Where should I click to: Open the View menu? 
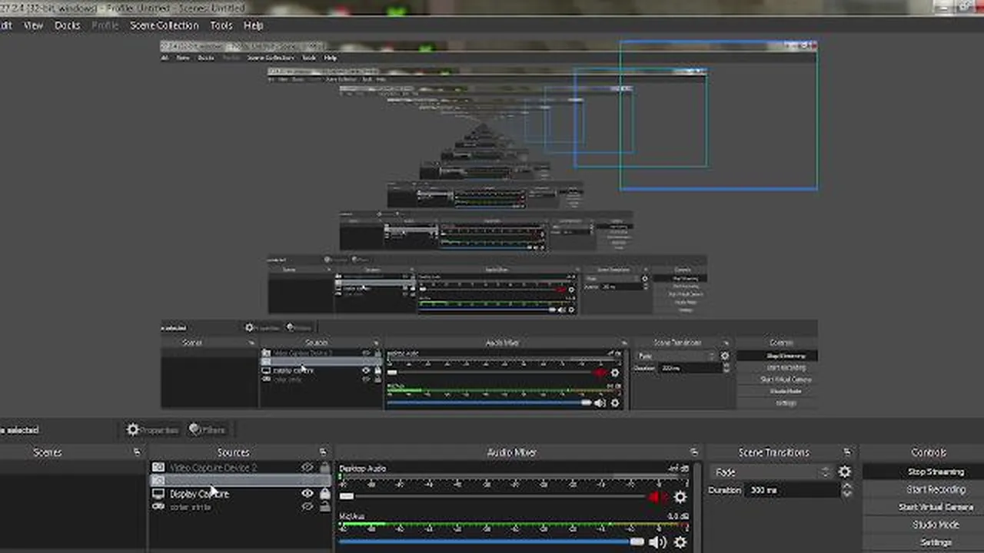[33, 25]
